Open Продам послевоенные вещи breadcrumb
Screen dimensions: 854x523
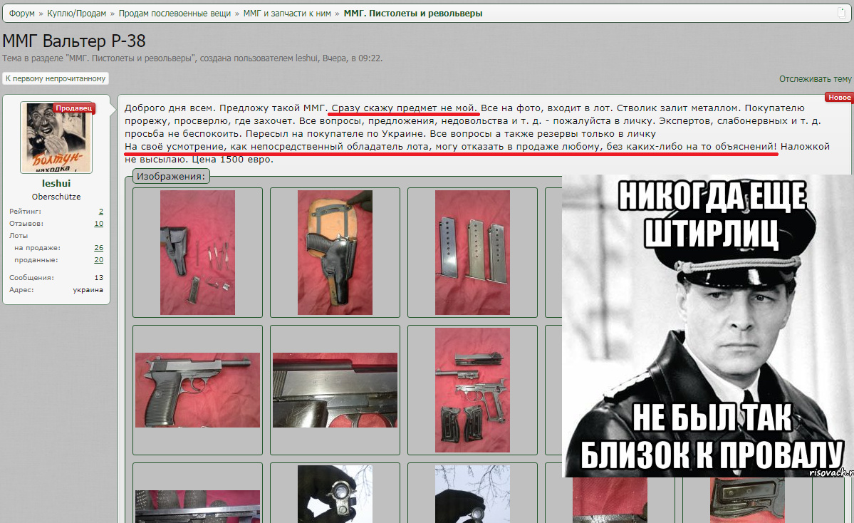click(175, 13)
